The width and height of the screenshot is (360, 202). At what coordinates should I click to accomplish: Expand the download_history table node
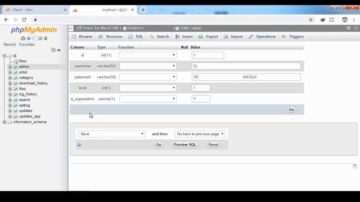10,83
